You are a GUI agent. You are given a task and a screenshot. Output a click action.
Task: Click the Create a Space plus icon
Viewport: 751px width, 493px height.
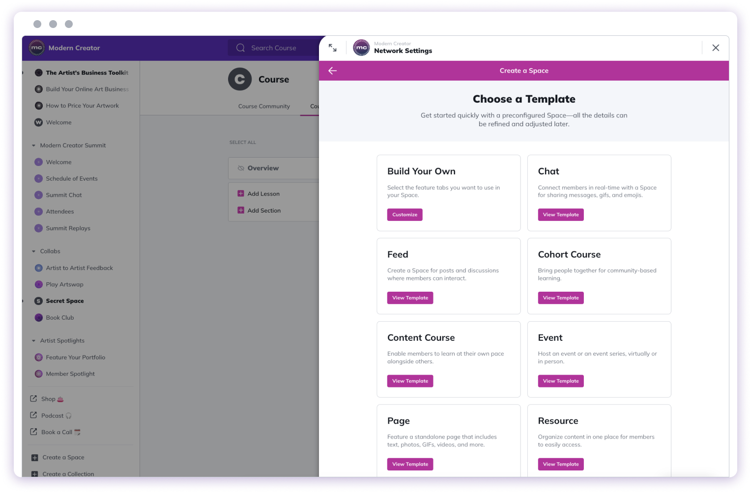(34, 457)
